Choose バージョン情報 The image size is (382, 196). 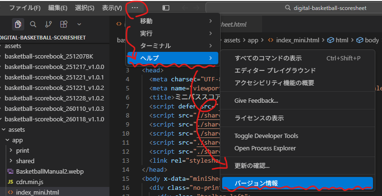[x=297, y=183]
